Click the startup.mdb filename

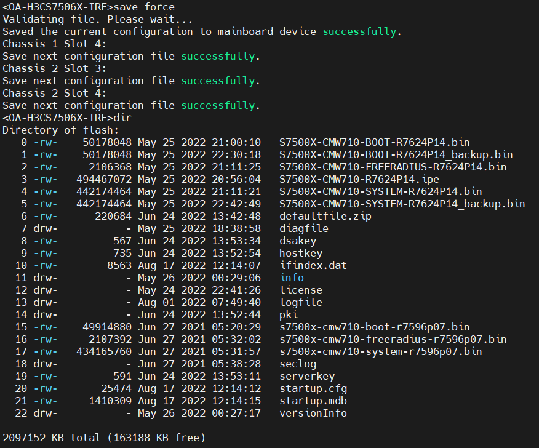(309, 401)
